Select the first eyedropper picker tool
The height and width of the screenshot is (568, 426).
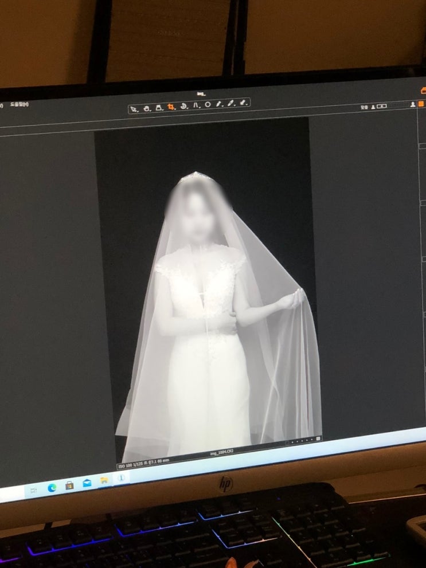pyautogui.click(x=219, y=104)
